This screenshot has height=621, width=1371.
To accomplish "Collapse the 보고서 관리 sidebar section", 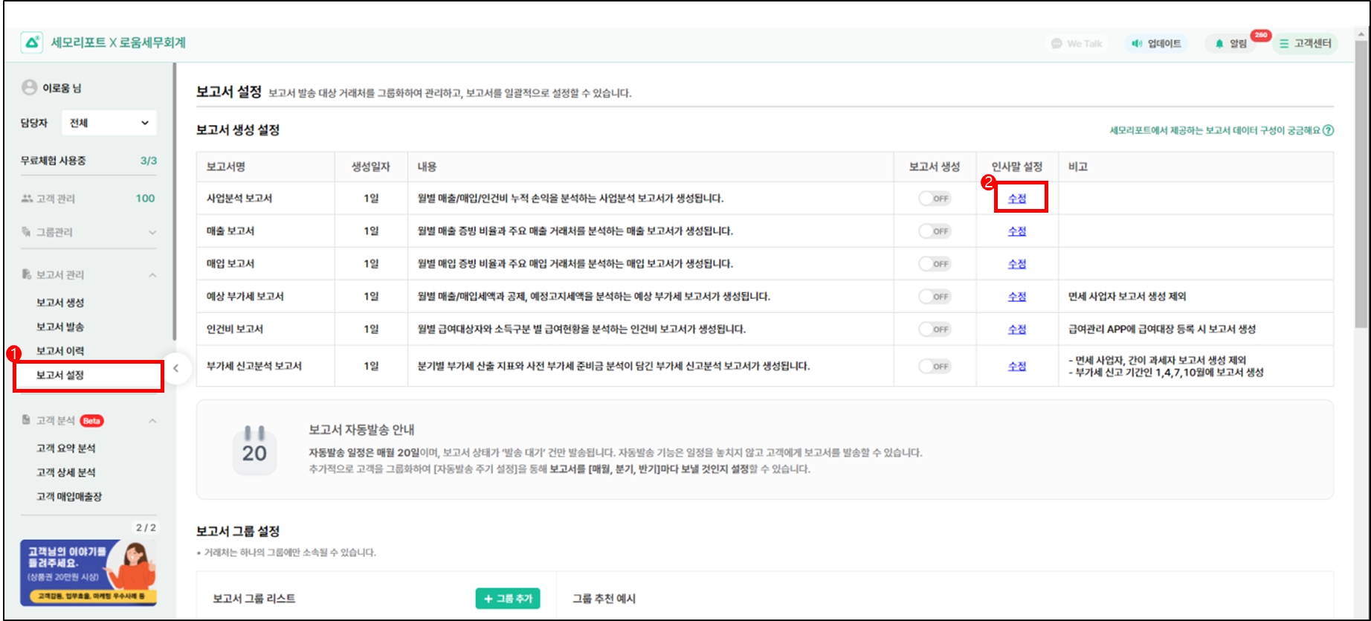I will click(x=152, y=275).
